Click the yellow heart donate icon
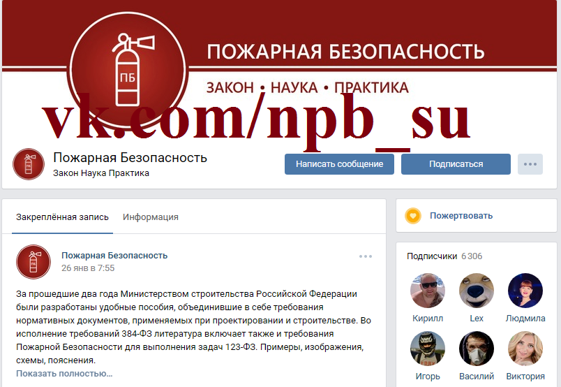The width and height of the screenshot is (561, 387). click(x=413, y=216)
